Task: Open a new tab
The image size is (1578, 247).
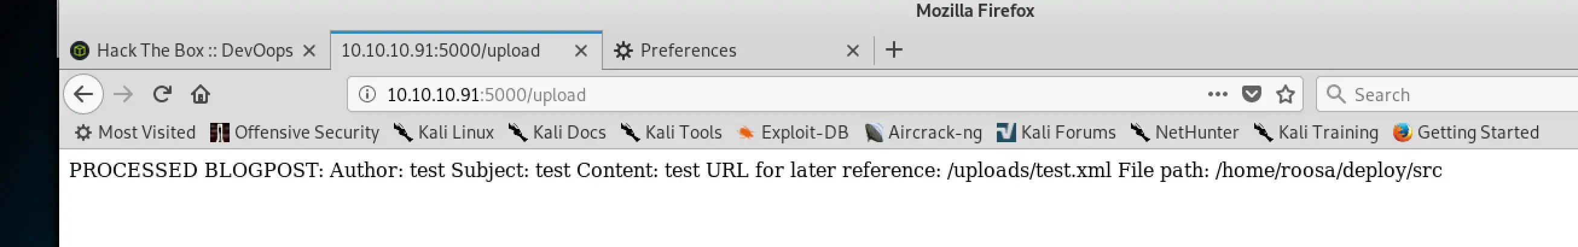Action: (x=894, y=49)
